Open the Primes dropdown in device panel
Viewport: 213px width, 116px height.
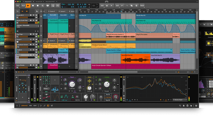(46, 88)
